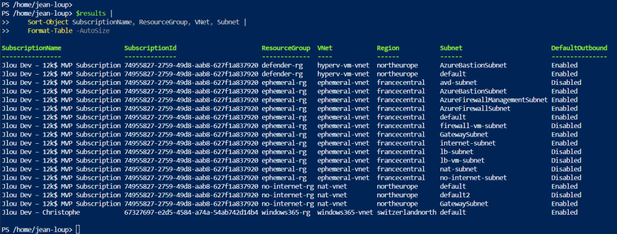Click the switzerlandnorth region value
This screenshot has height=234, width=617.
pos(407,212)
